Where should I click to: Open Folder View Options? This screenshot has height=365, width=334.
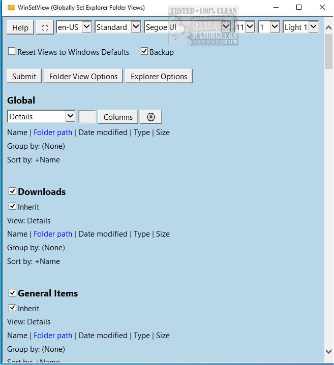[83, 77]
